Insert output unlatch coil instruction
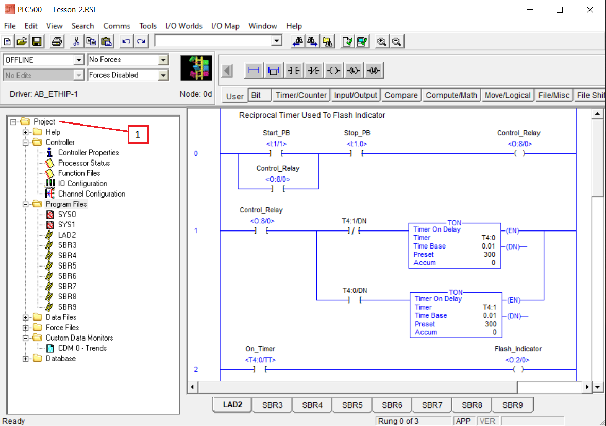 click(373, 70)
